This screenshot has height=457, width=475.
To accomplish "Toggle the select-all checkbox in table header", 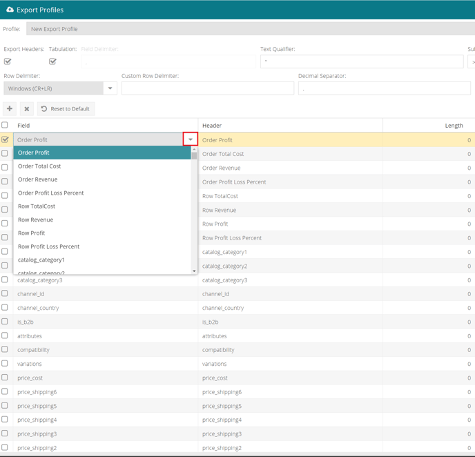I will pyautogui.click(x=5, y=125).
